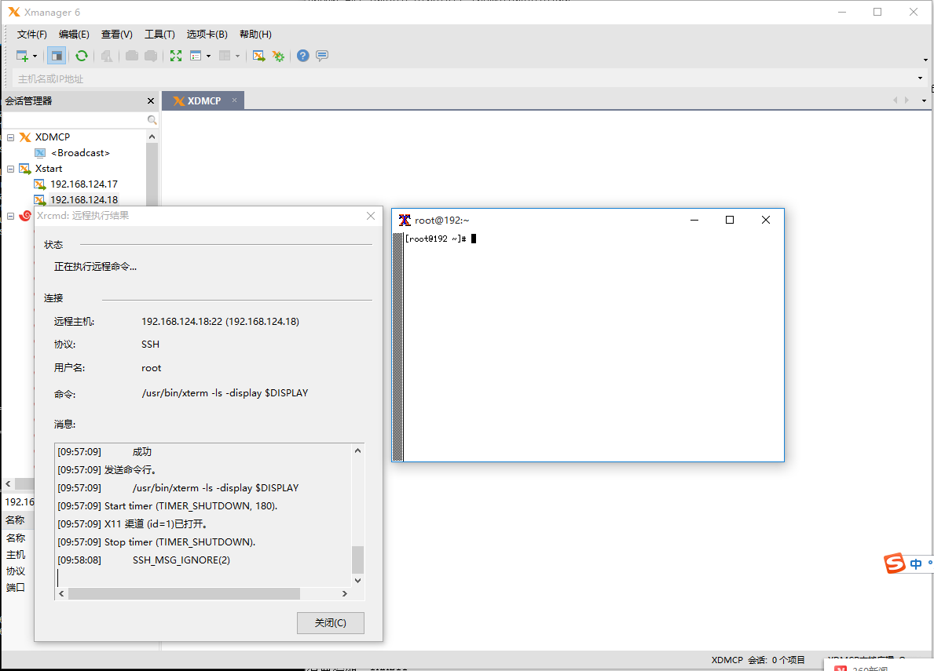Screen dimensions: 934x671
Task: Open the 编辑(E) menu
Action: tap(74, 35)
